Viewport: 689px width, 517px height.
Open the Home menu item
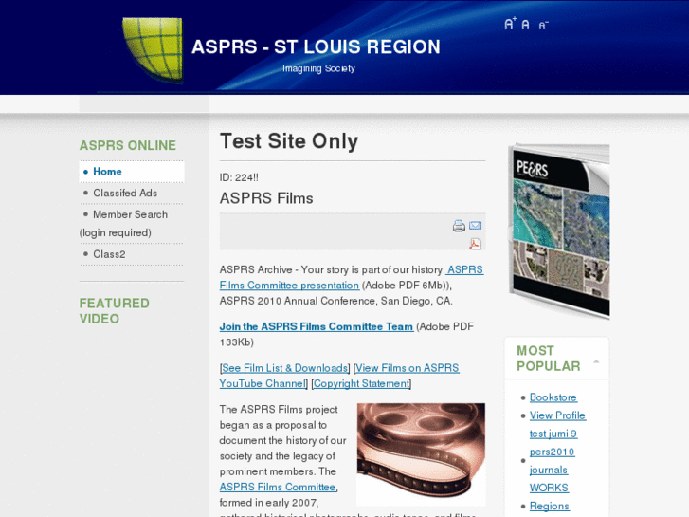[x=132, y=172]
